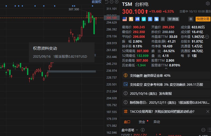
Task: Zoom out chart with the minus icon
Action: 111,2
